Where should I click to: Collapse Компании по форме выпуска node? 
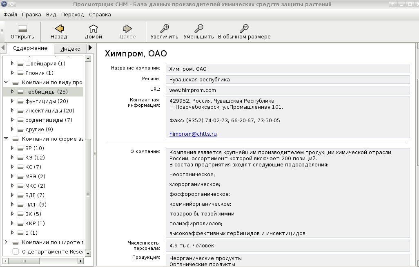point(6,139)
